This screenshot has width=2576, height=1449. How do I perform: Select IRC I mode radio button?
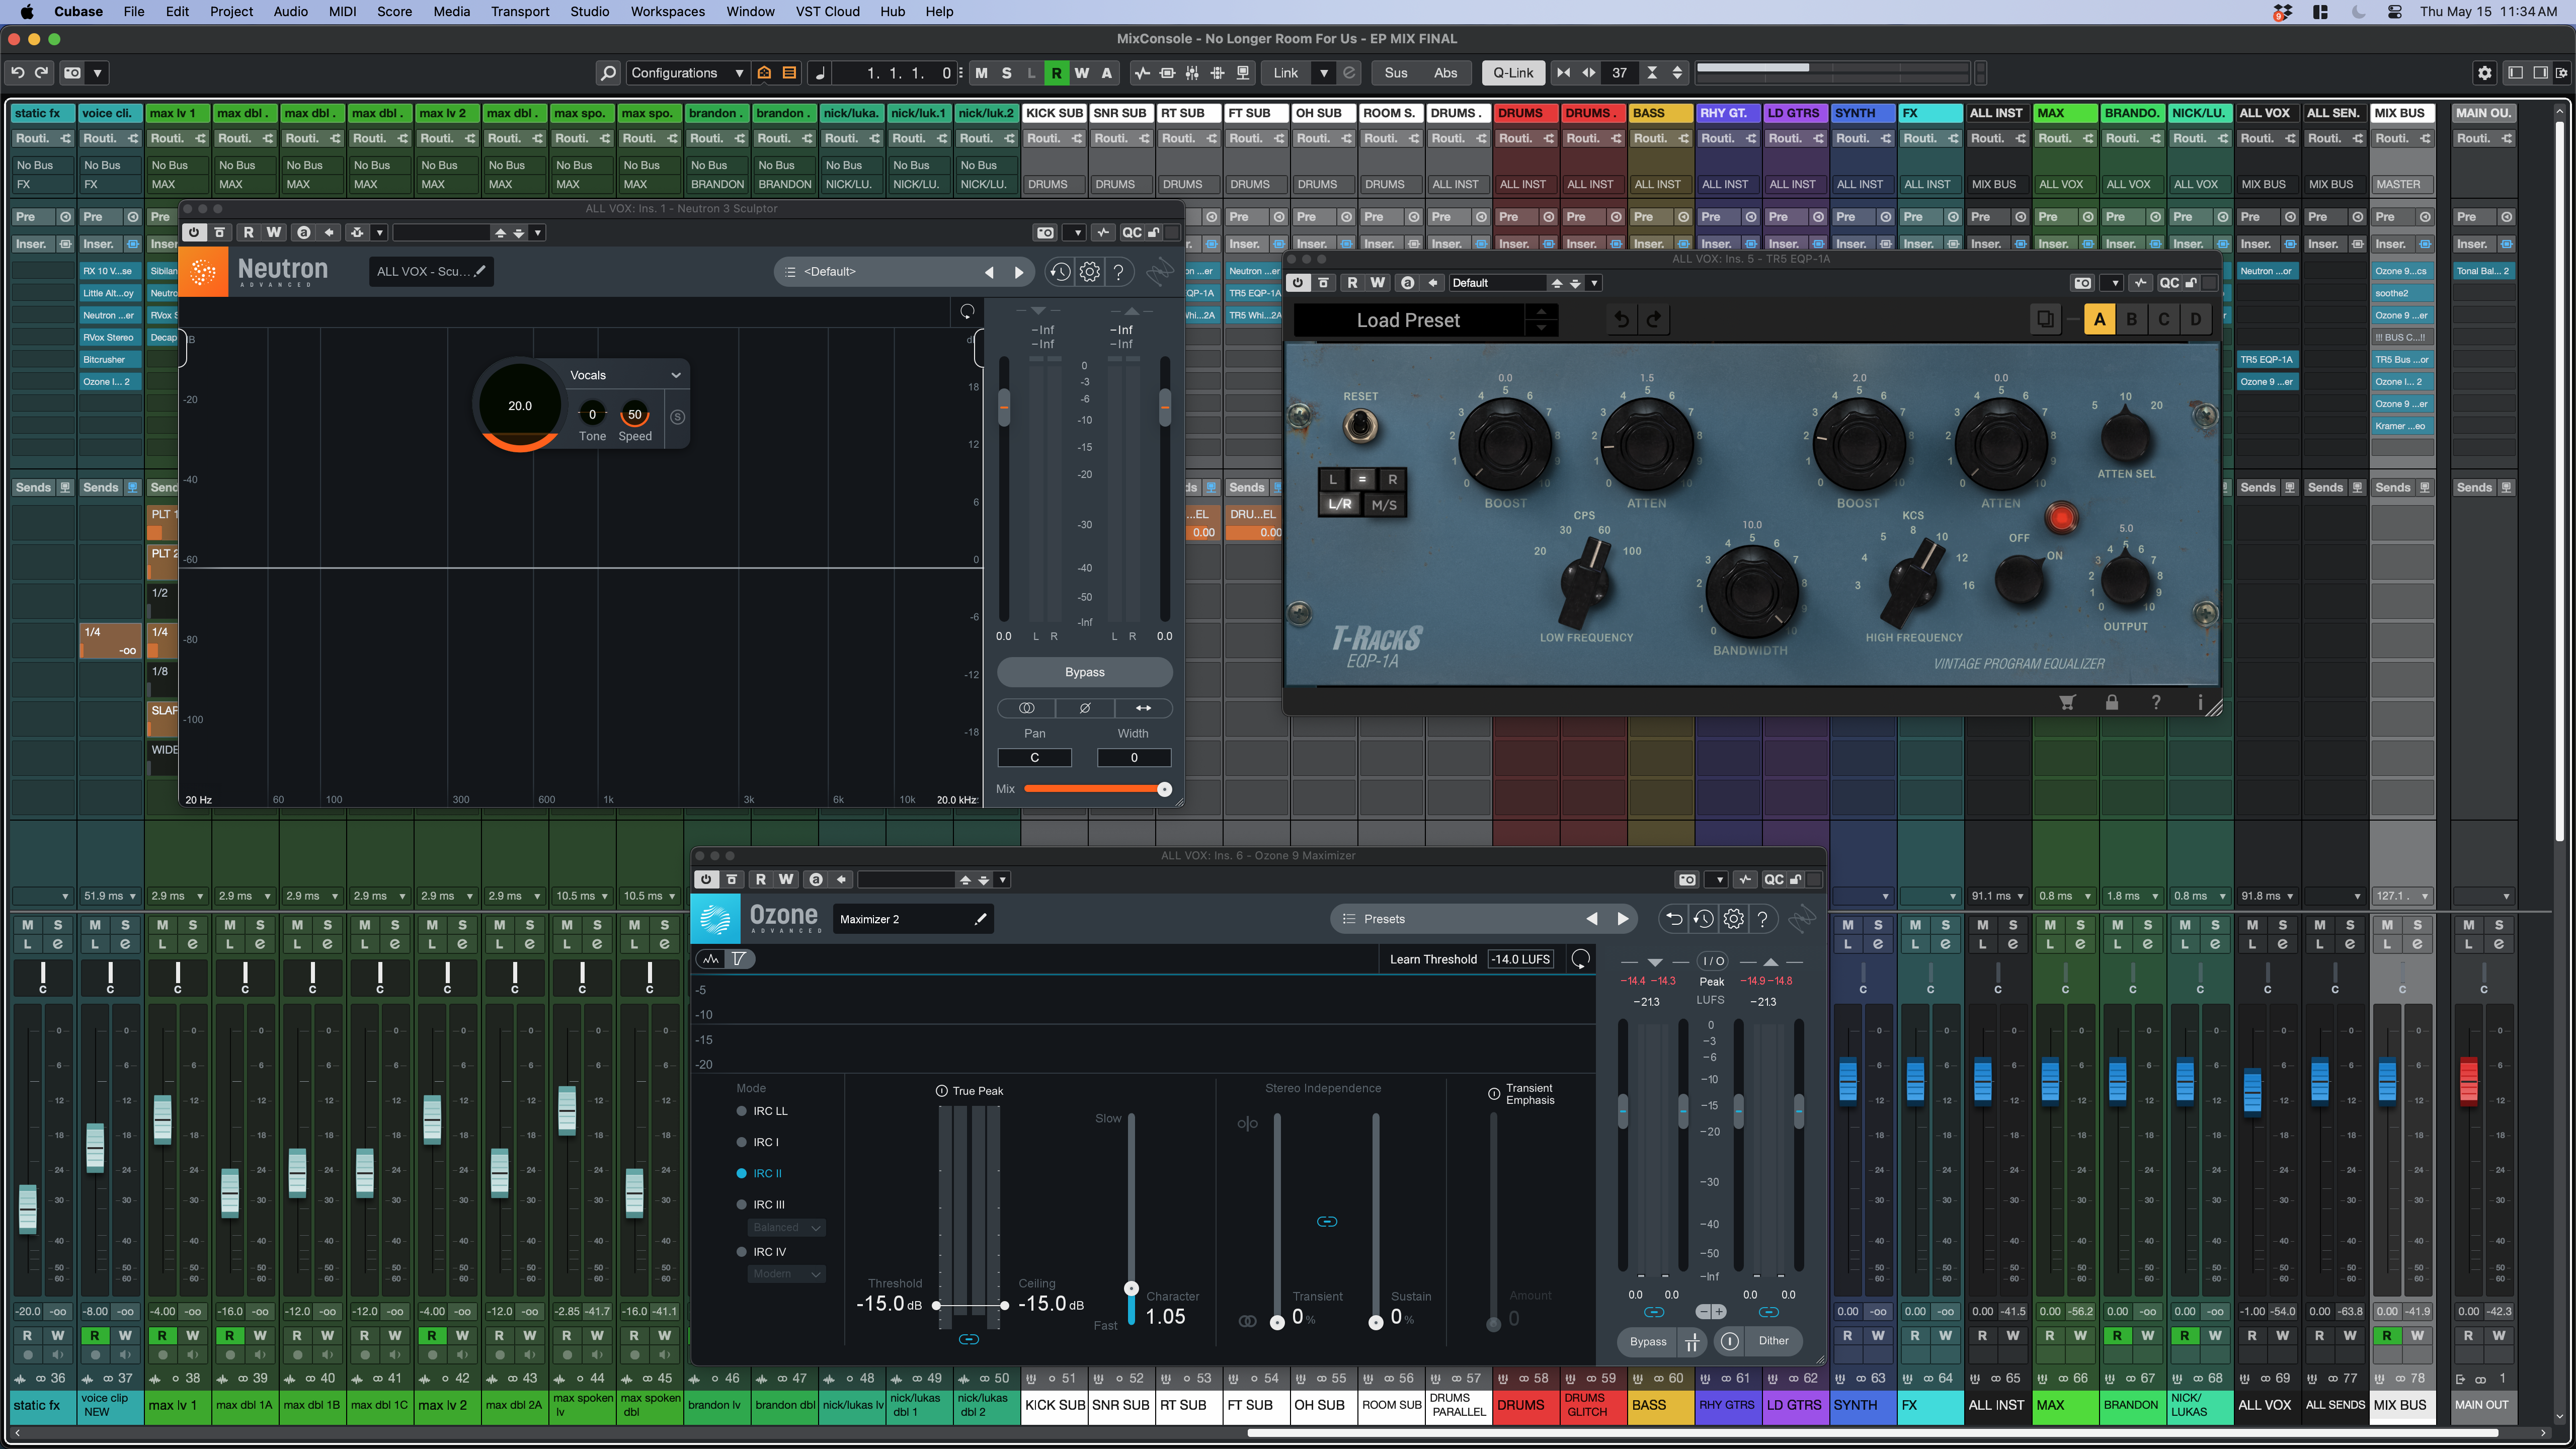pos(742,1142)
